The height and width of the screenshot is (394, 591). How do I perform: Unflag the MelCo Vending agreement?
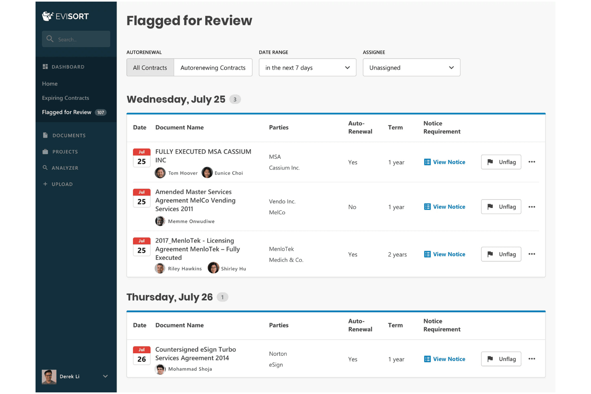(x=501, y=206)
